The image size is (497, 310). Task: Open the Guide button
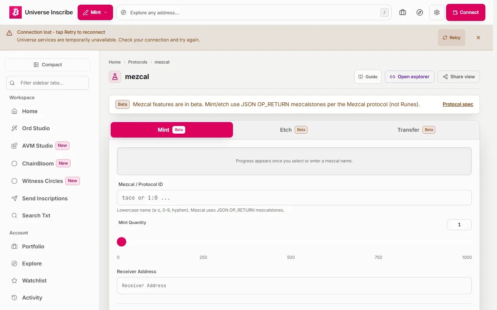[368, 77]
